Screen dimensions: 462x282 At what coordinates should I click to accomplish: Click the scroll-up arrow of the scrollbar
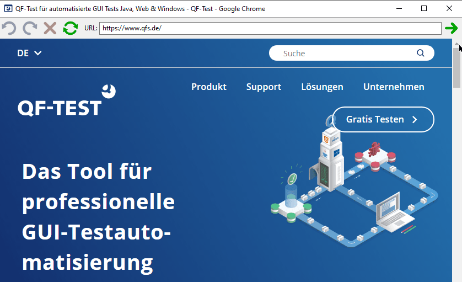[x=456, y=44]
